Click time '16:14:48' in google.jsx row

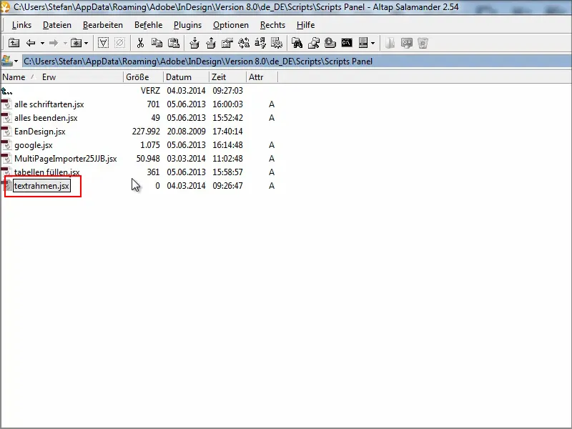pyautogui.click(x=227, y=145)
